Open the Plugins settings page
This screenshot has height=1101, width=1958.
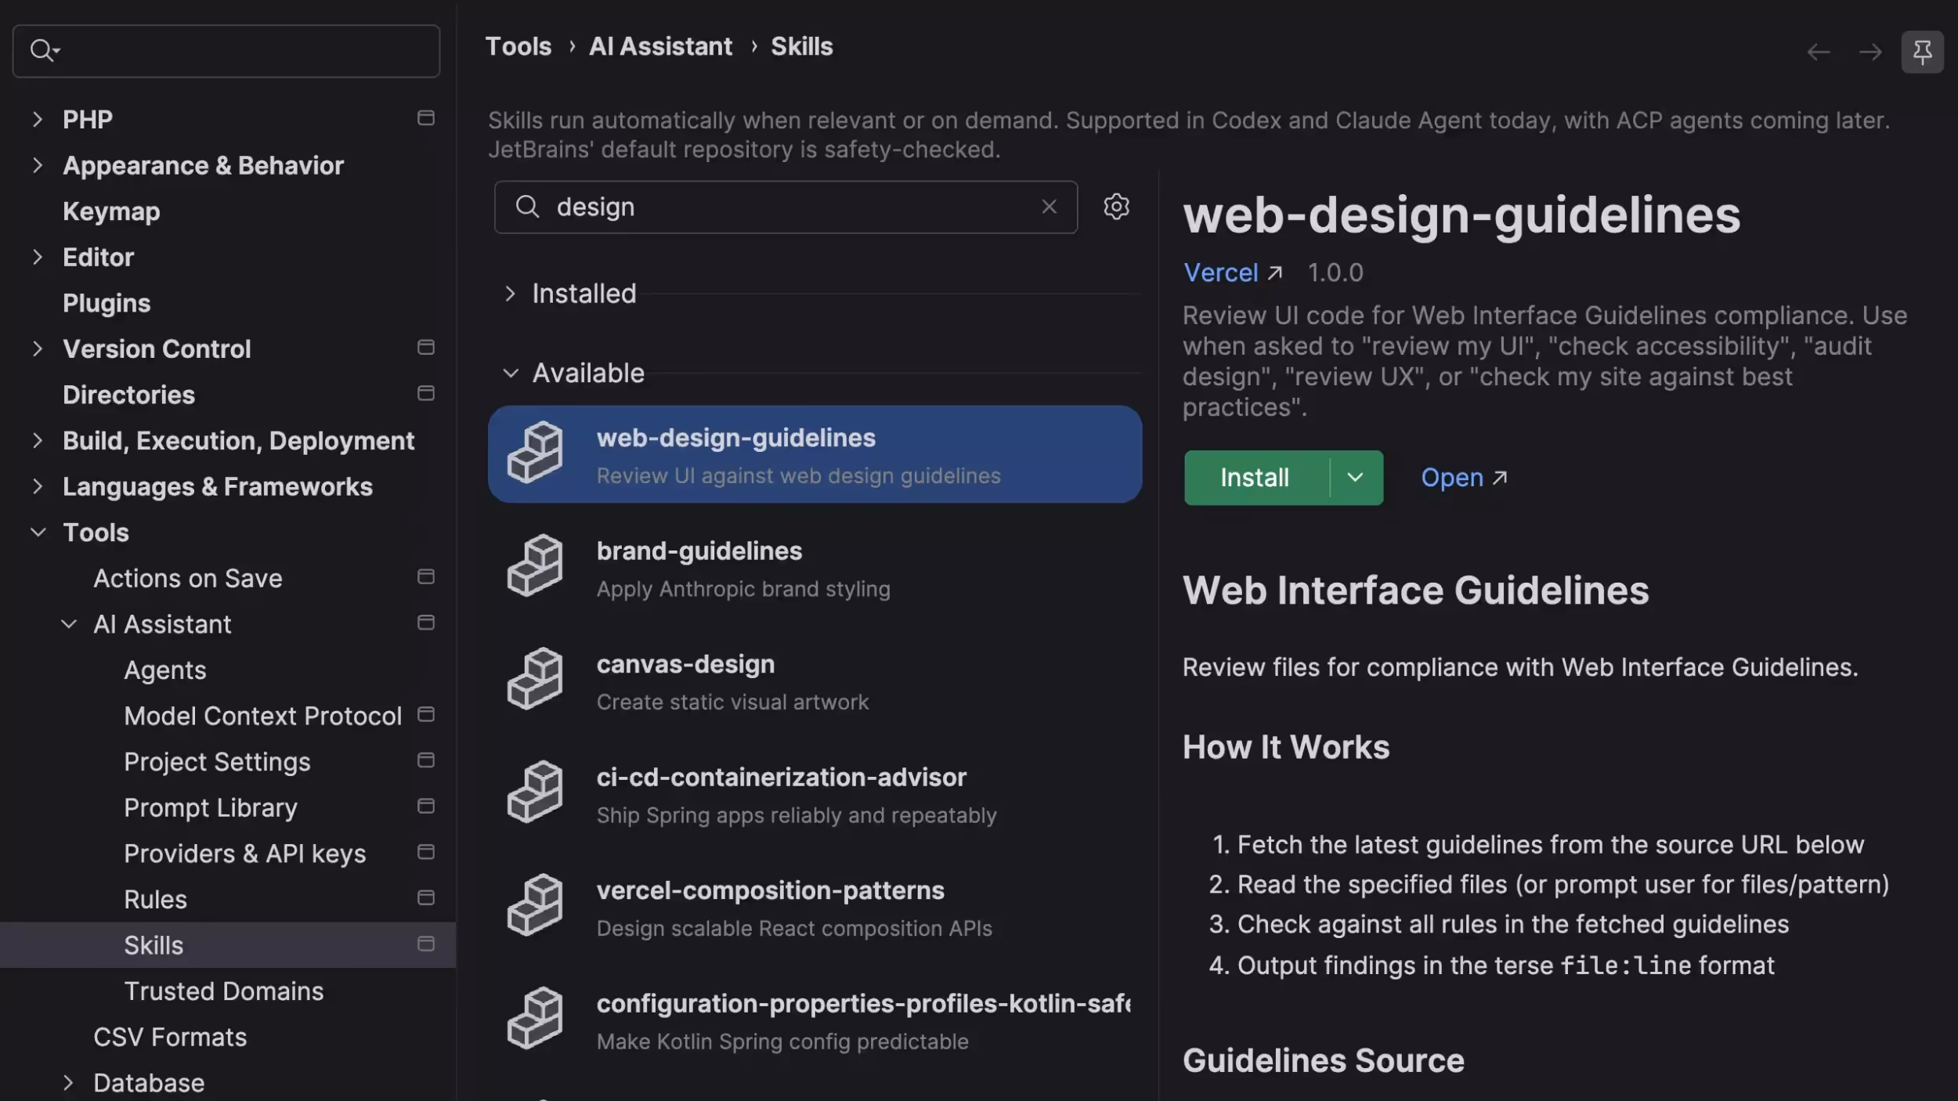pos(107,303)
